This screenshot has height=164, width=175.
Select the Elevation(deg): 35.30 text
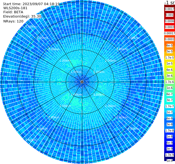(22, 16)
